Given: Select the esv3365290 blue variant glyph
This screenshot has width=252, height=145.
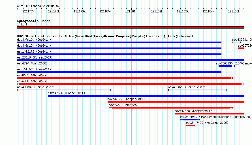Looking at the screenshot, I should click(225, 66).
